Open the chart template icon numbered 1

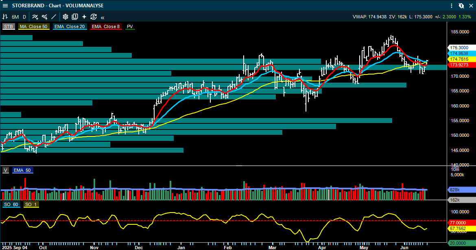[x=75, y=17]
